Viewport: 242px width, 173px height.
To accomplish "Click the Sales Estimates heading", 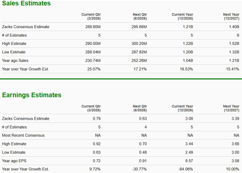I will 26,4.
